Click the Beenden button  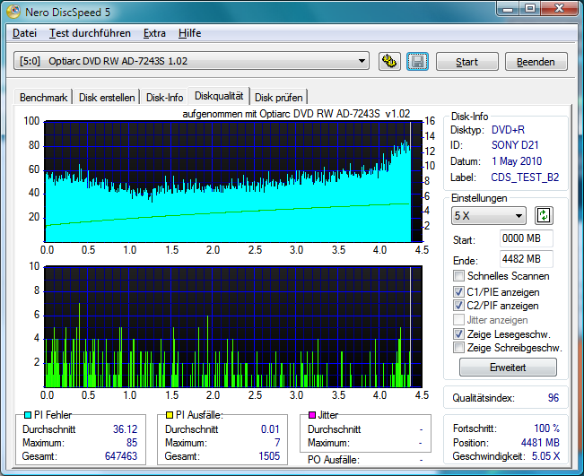(536, 62)
